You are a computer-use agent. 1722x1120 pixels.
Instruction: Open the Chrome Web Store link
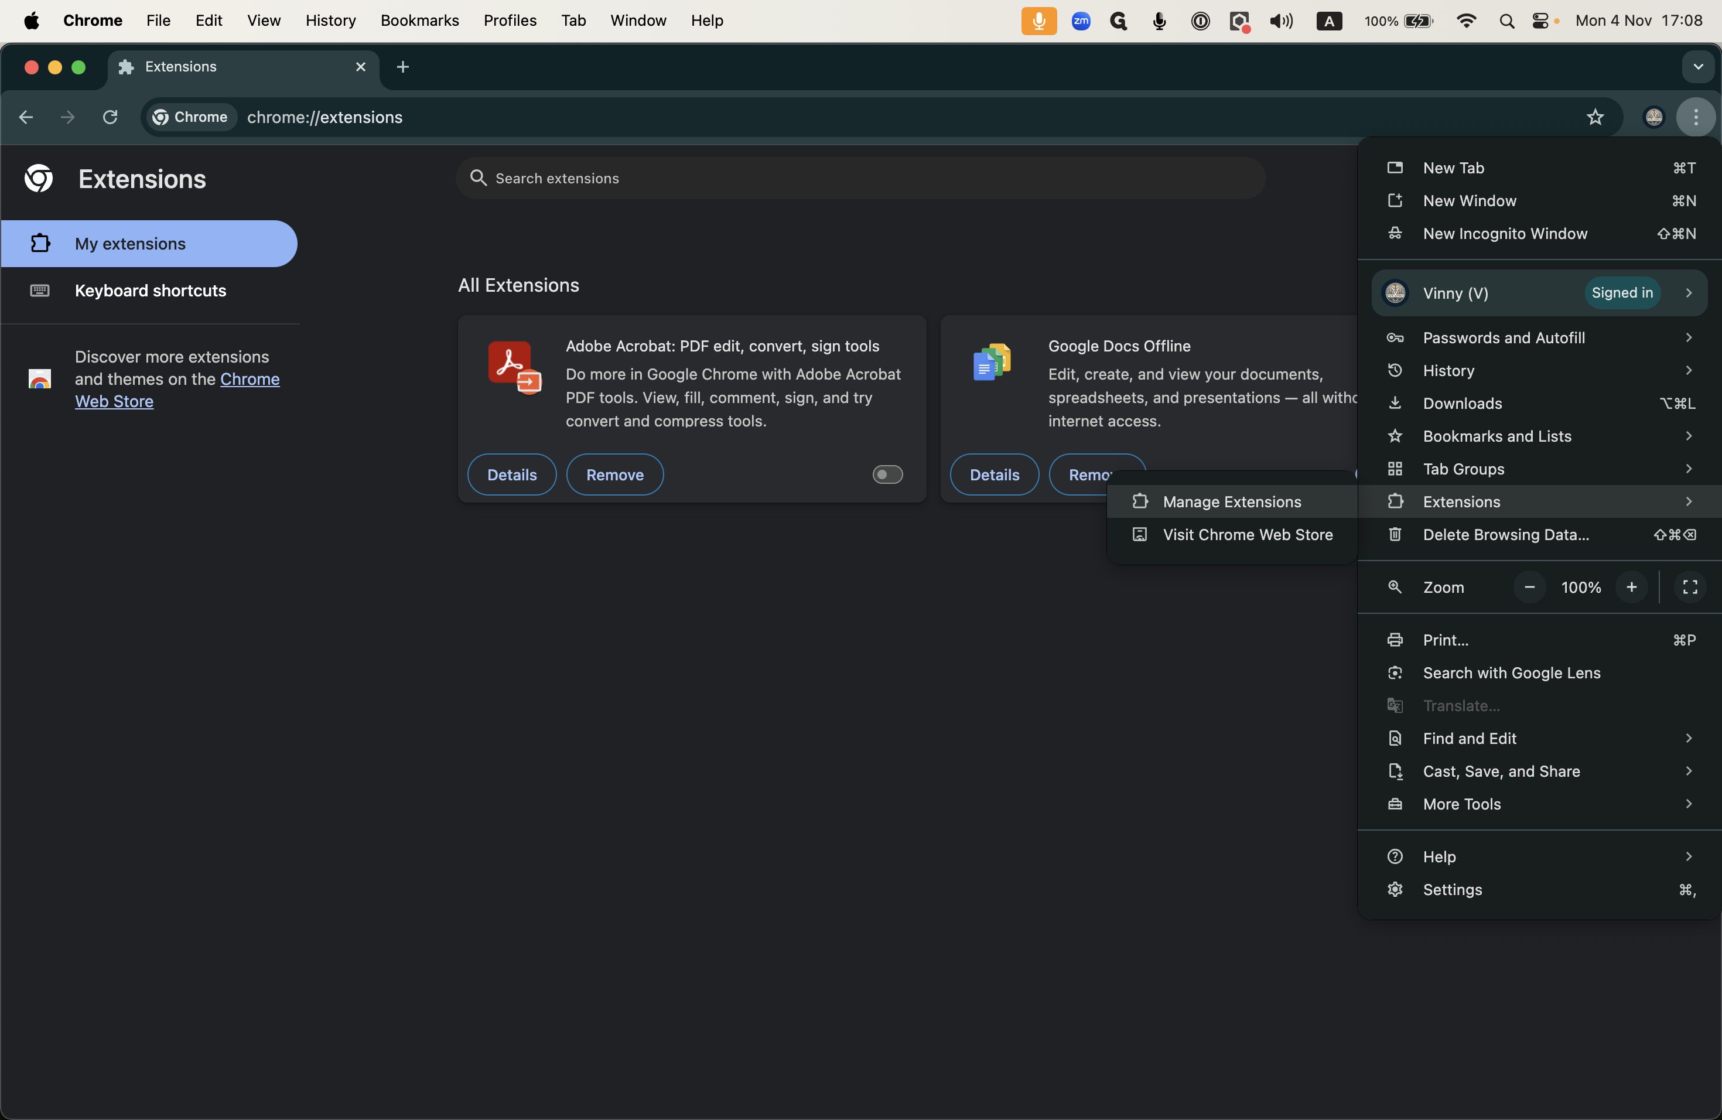tap(249, 379)
